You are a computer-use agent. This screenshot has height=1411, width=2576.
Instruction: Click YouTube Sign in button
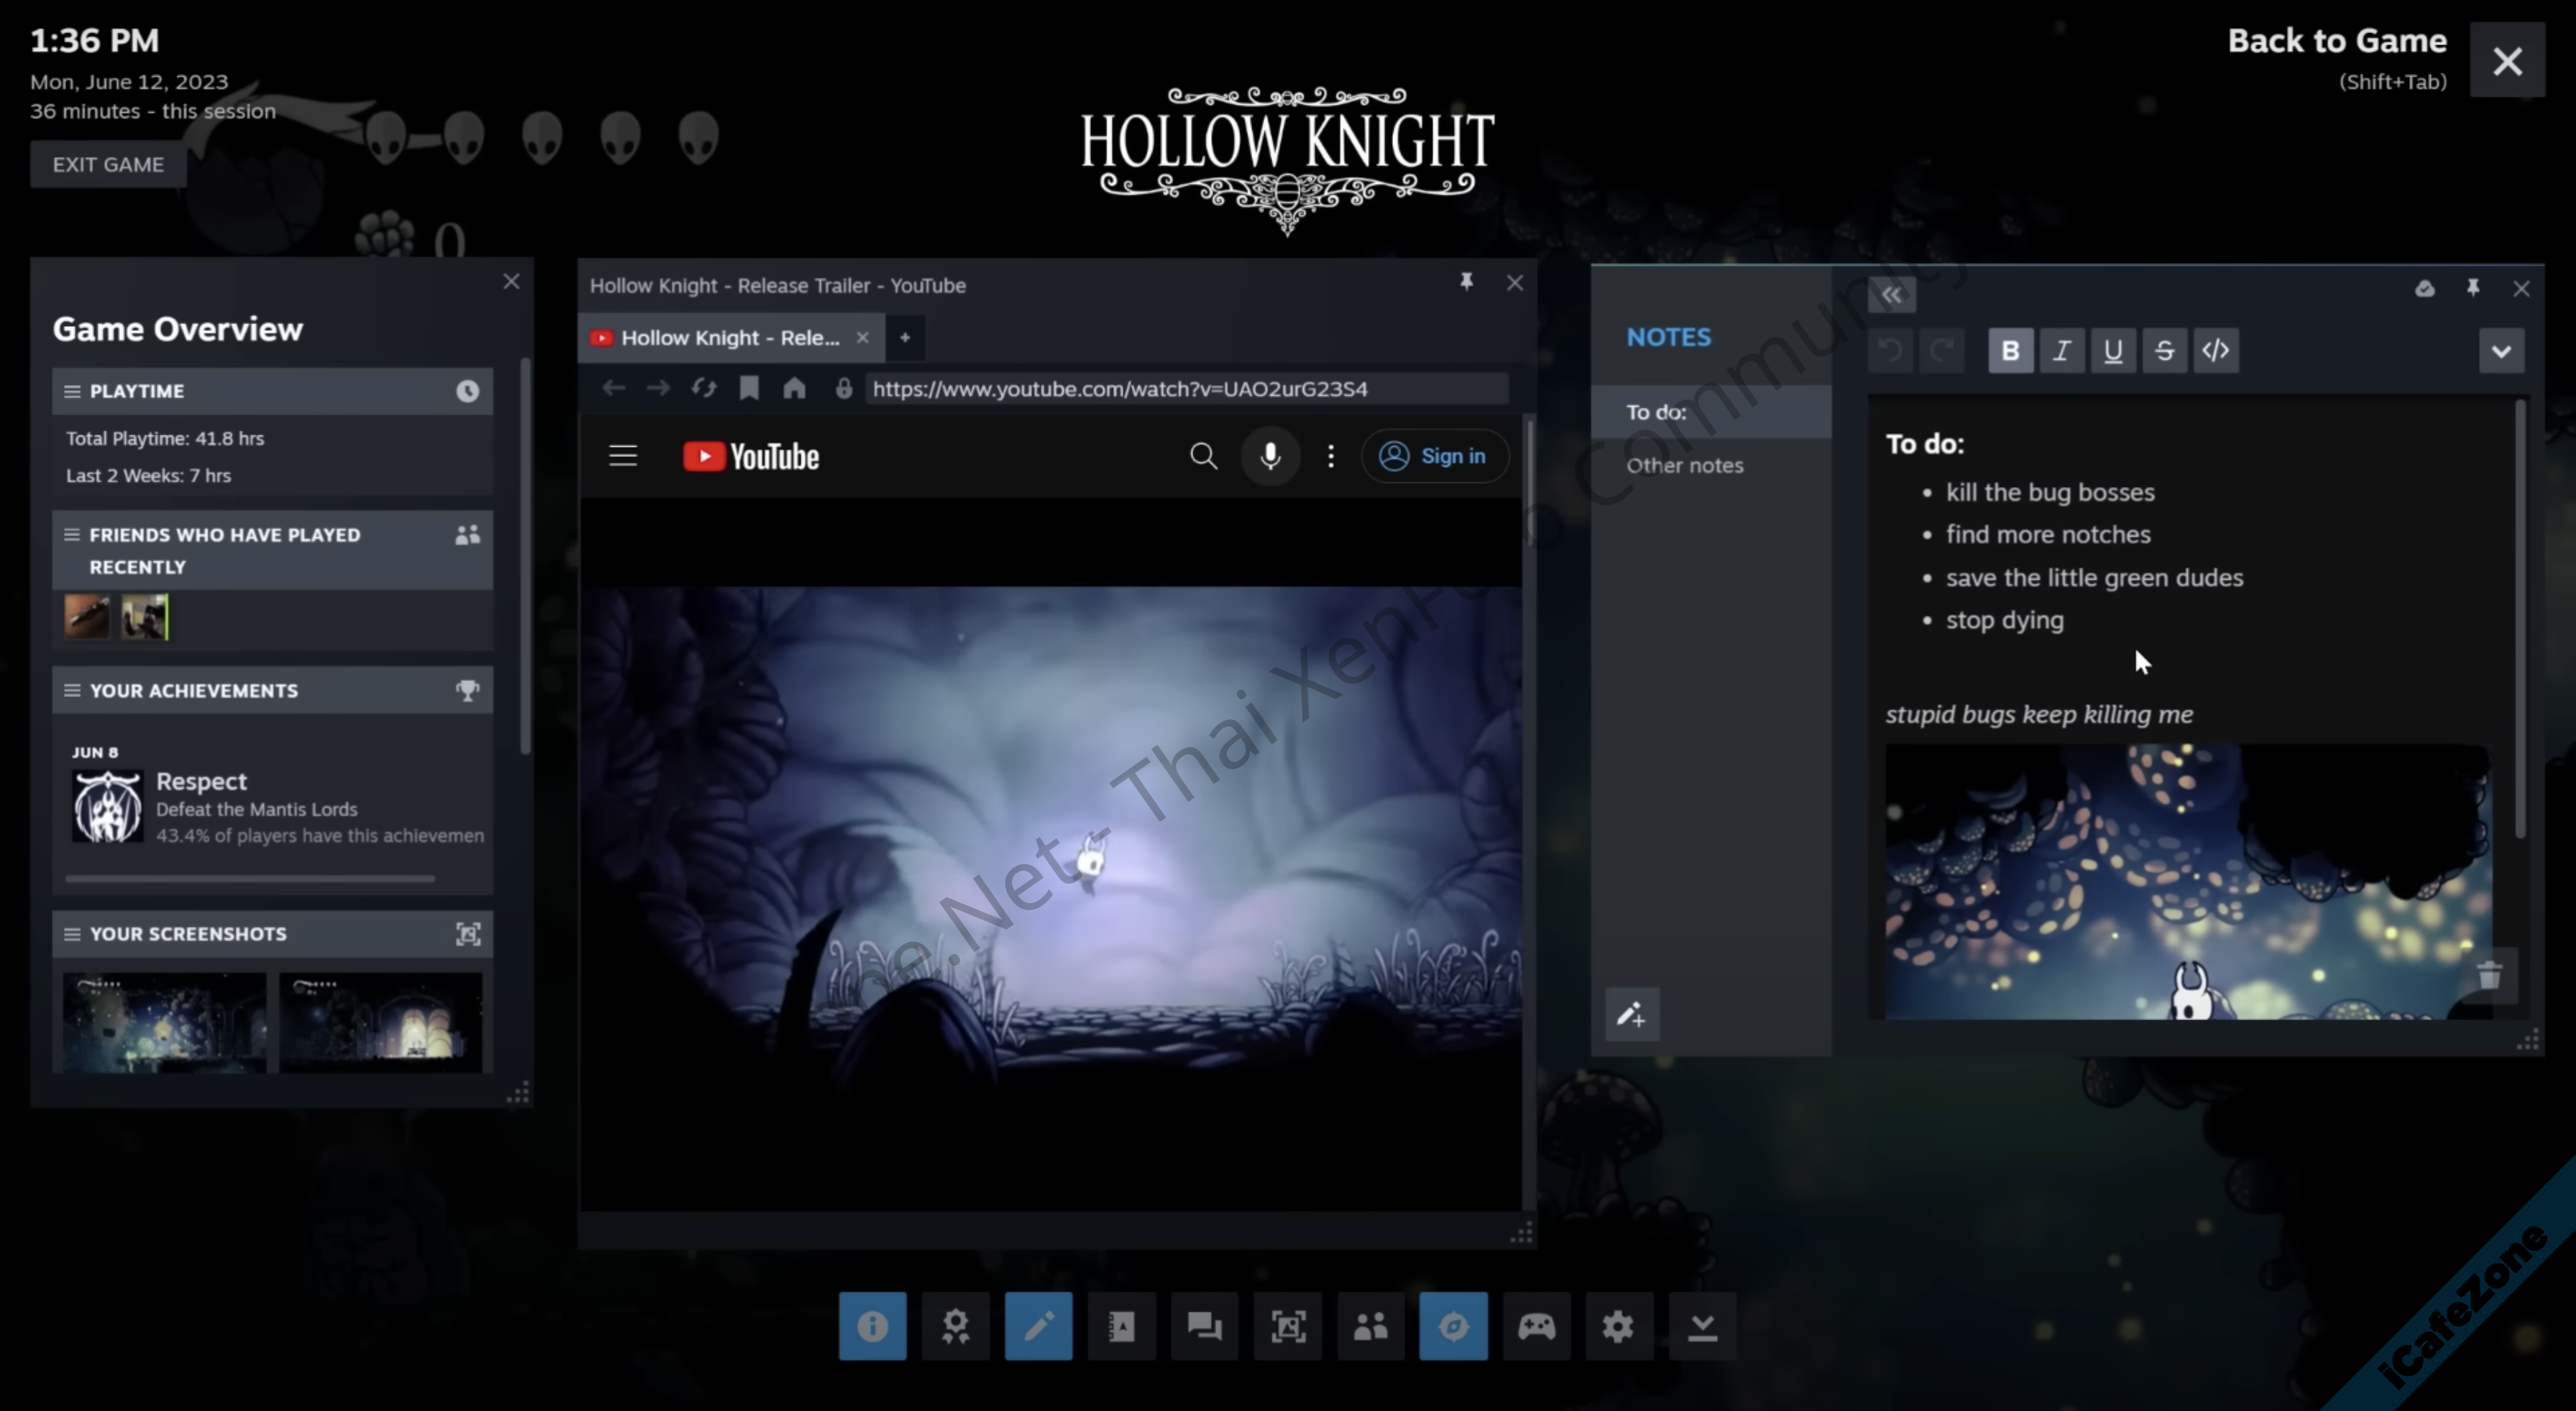[x=1434, y=457]
